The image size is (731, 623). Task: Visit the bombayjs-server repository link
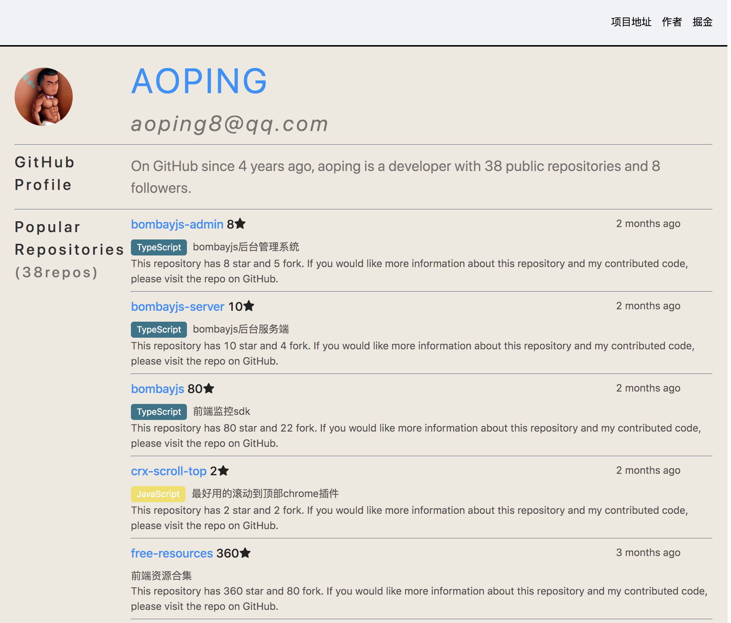coord(177,306)
